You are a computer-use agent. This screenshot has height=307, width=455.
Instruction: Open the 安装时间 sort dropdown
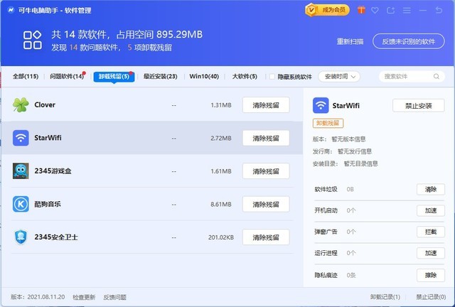339,77
